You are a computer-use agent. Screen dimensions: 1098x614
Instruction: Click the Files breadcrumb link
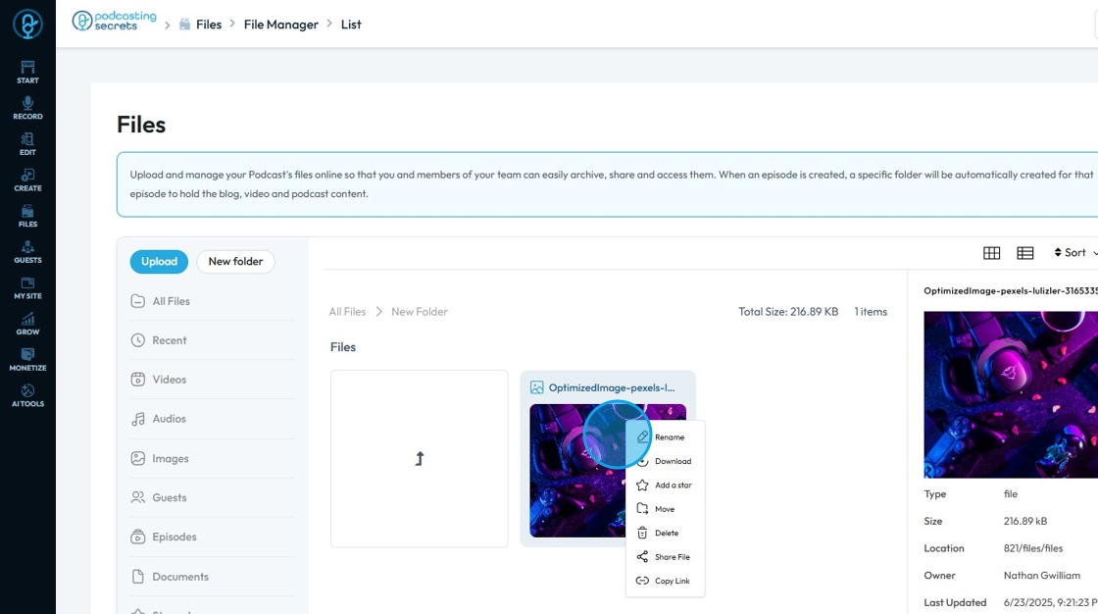tap(209, 25)
